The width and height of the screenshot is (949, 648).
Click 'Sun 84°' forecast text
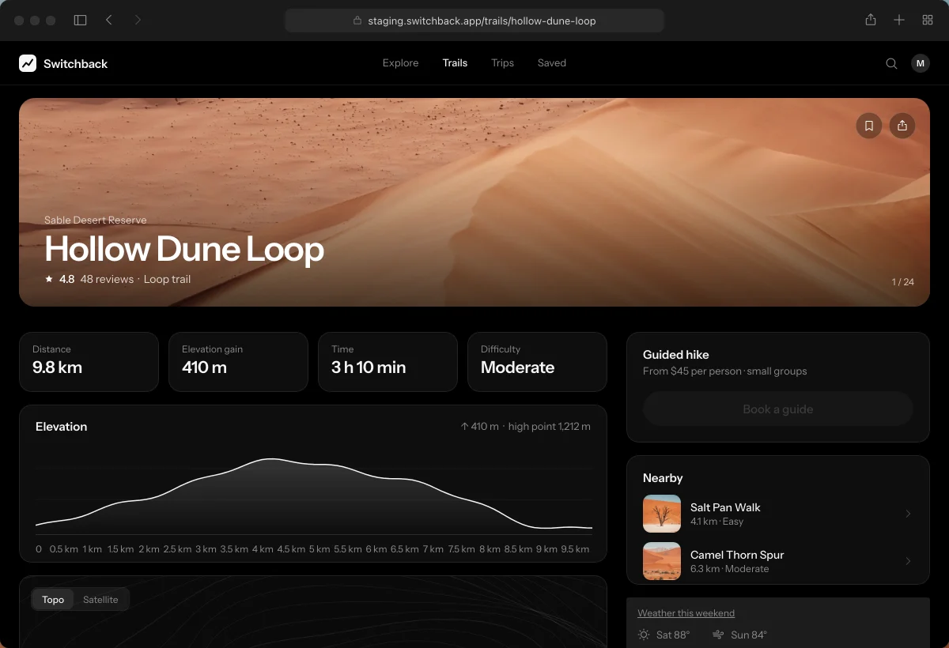tap(749, 635)
